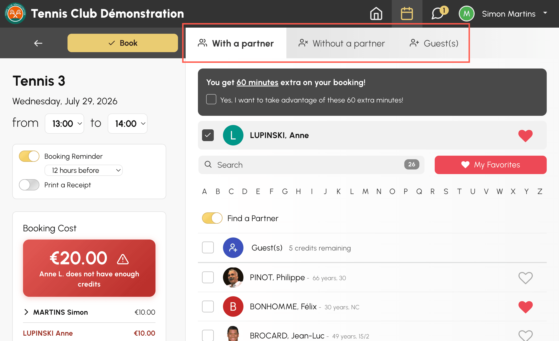559x341 pixels.
Task: Click Jean-Luc Brocard's profile photo
Action: pyautogui.click(x=233, y=334)
